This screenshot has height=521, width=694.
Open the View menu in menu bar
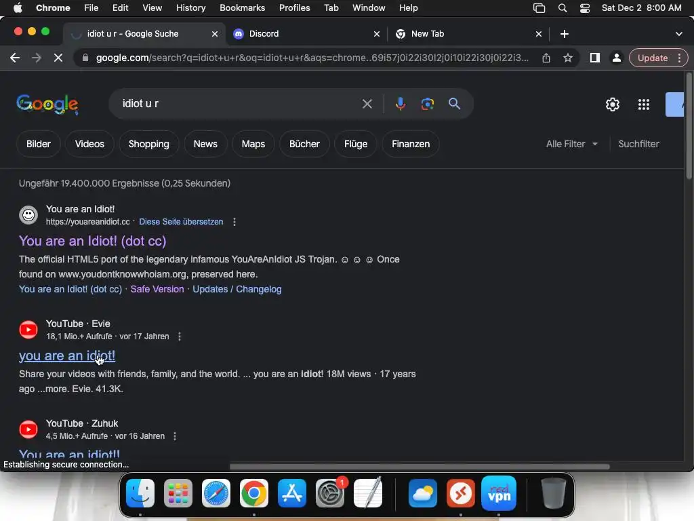pyautogui.click(x=152, y=8)
